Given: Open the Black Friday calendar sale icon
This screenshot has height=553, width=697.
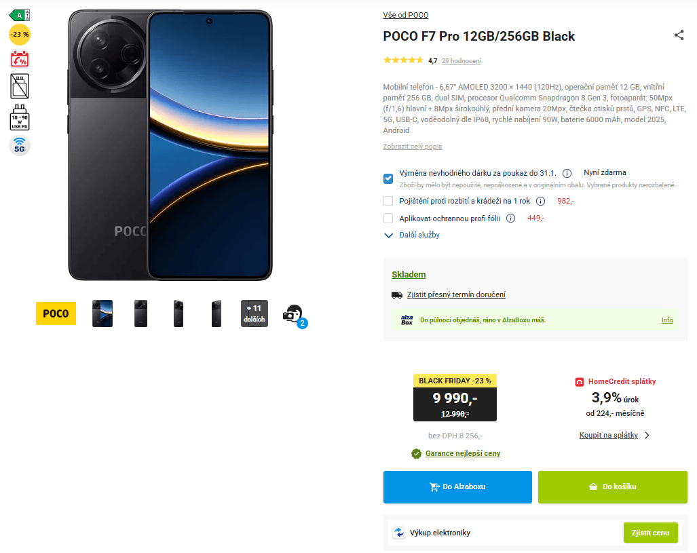Looking at the screenshot, I should point(20,60).
